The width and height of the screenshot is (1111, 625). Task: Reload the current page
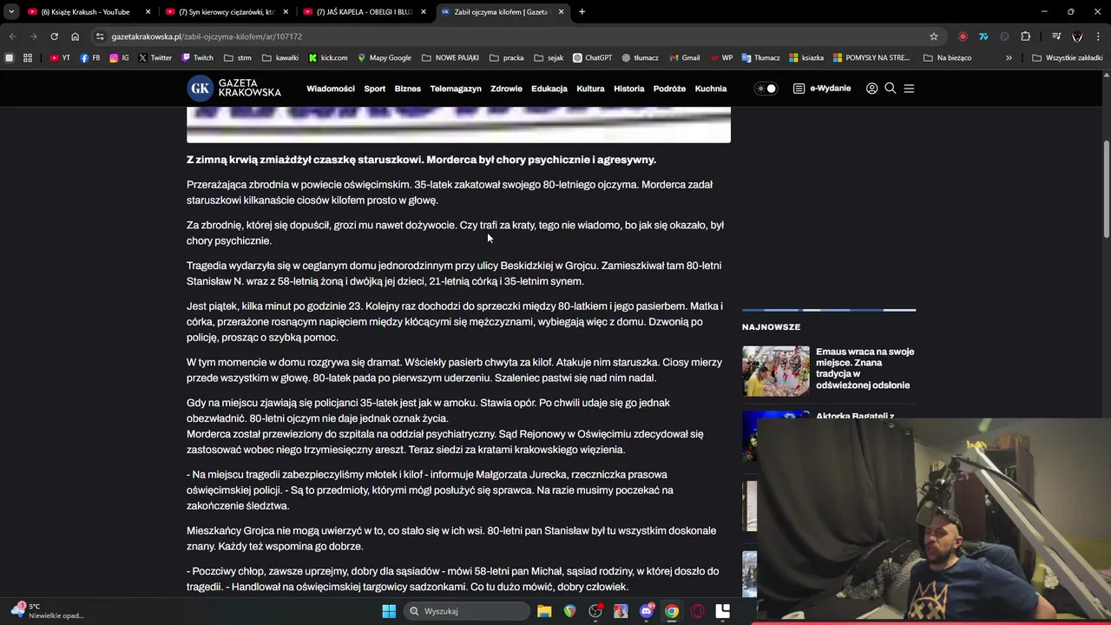[x=54, y=36]
